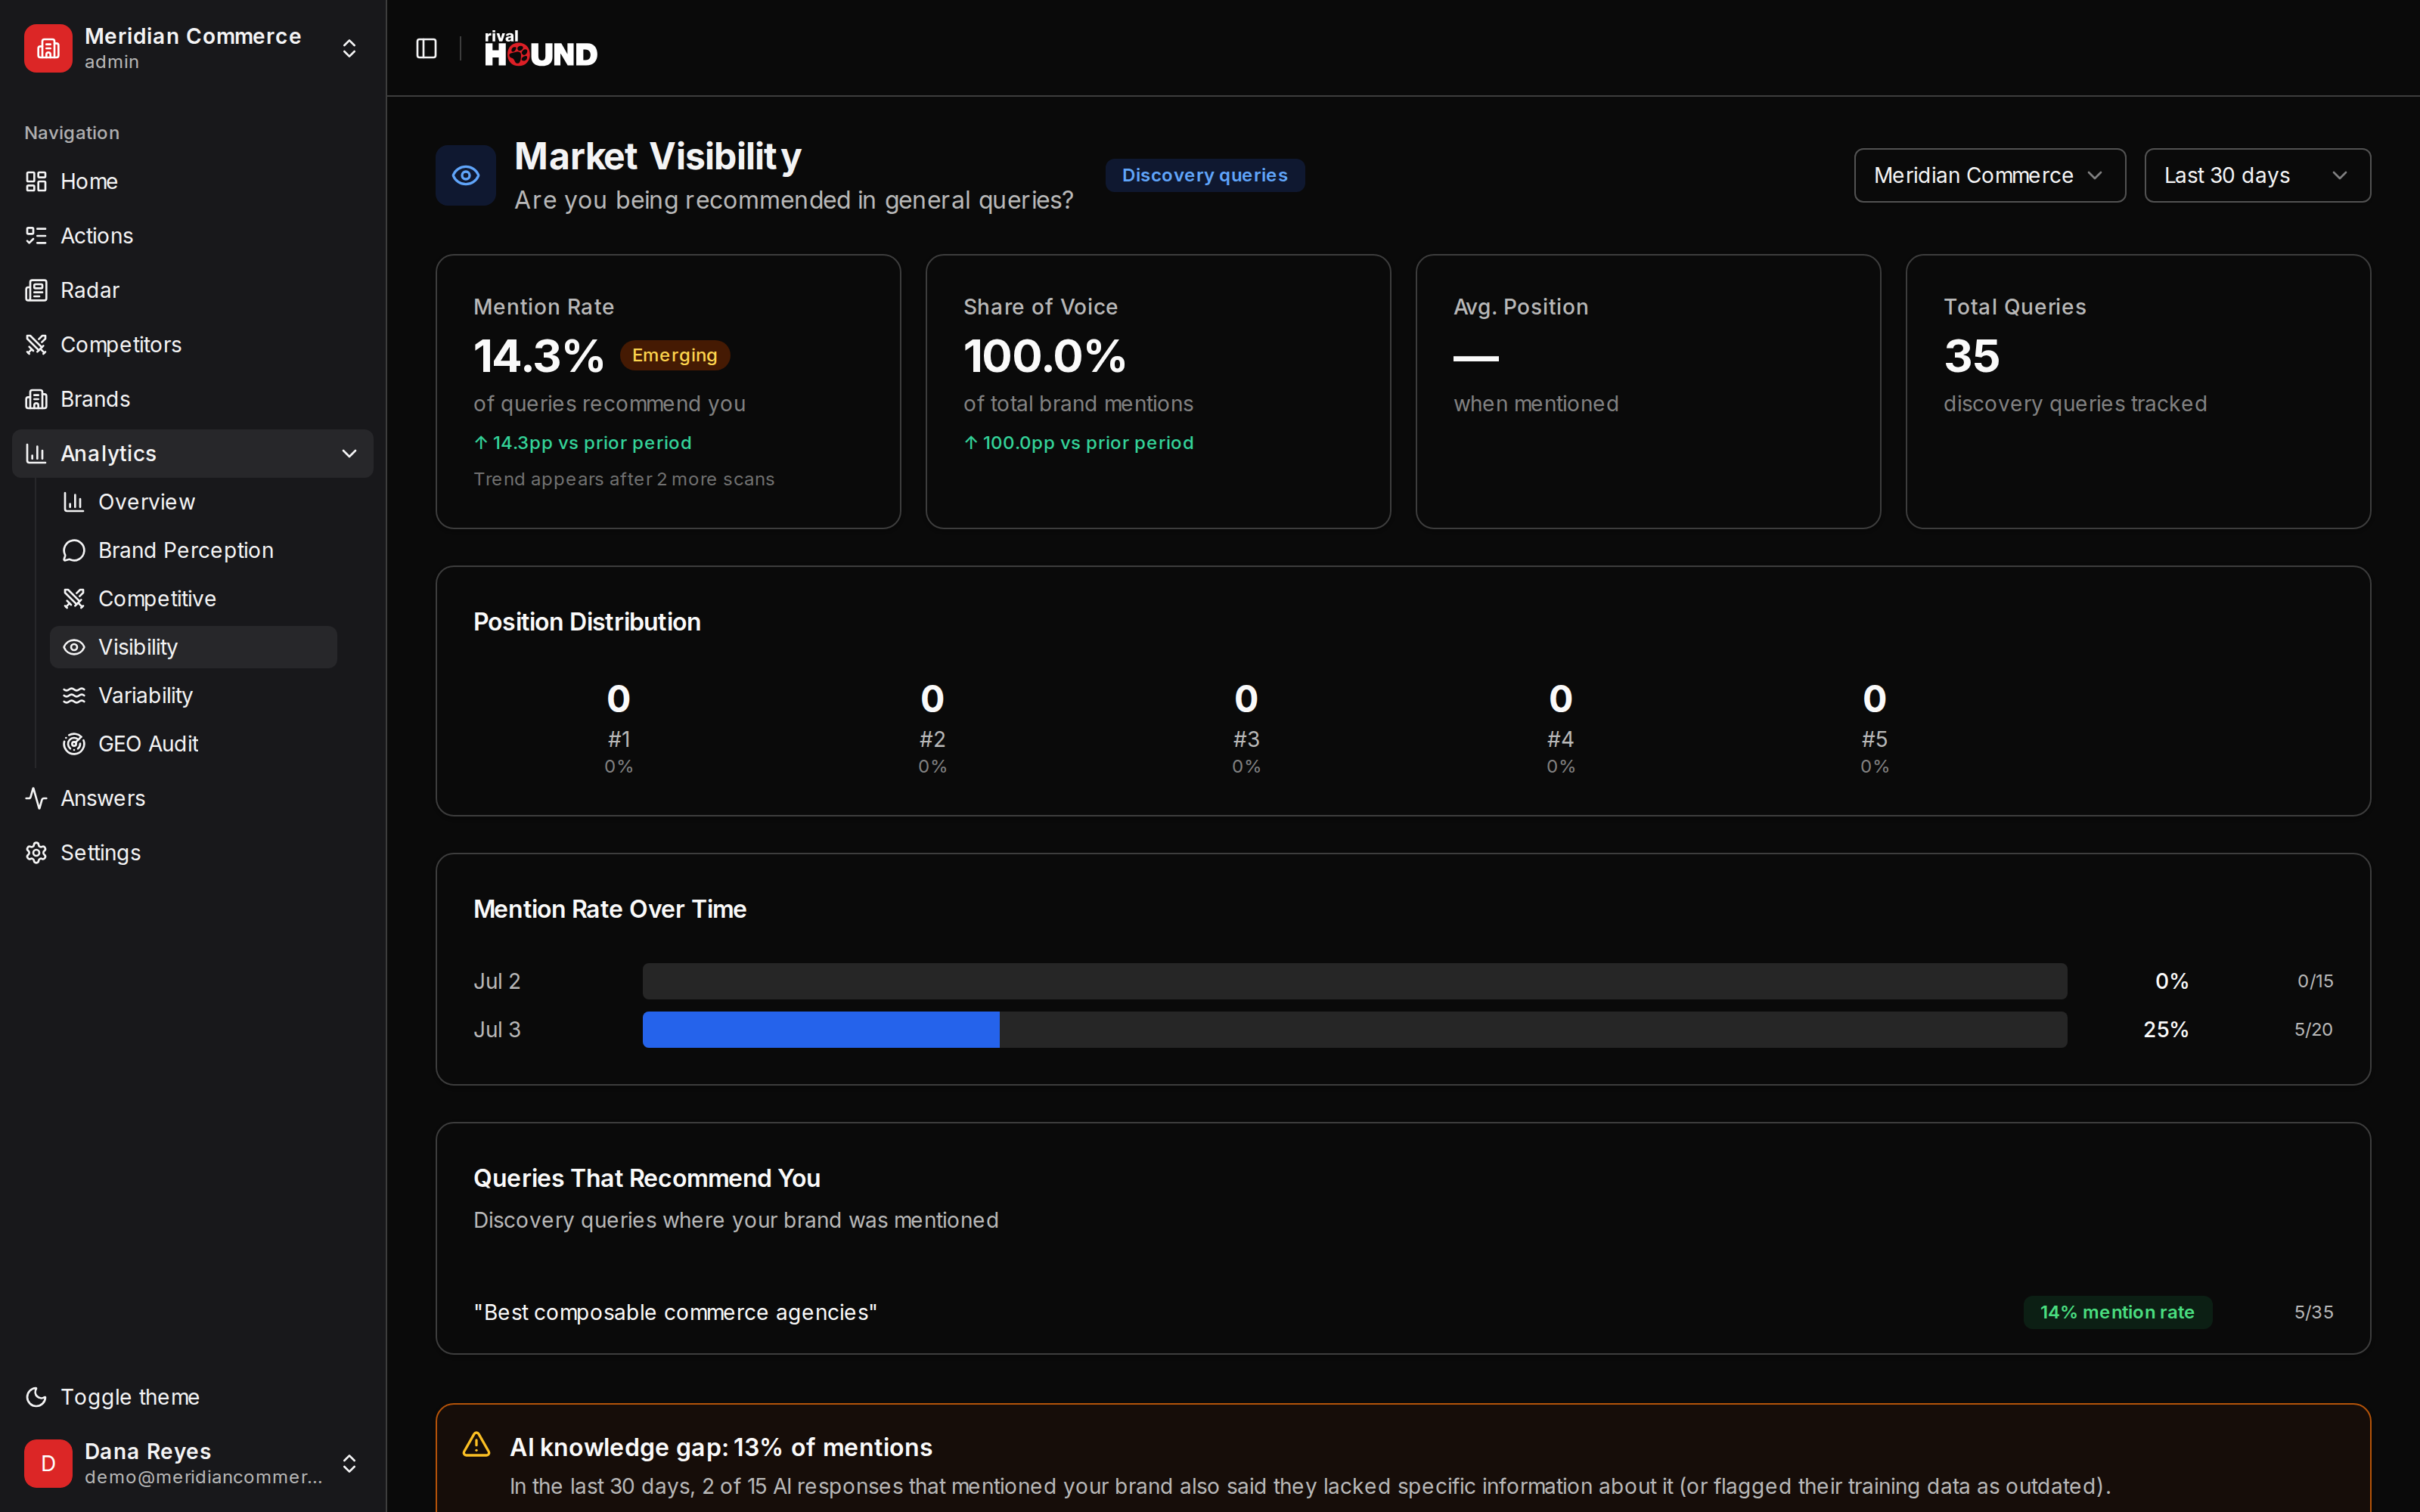Open the Last 30 days range dropdown
The width and height of the screenshot is (2420, 1512).
2257,175
